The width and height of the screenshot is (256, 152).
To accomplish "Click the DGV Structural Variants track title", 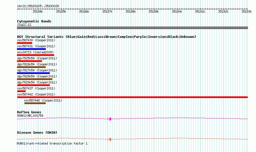I will 106,37.
